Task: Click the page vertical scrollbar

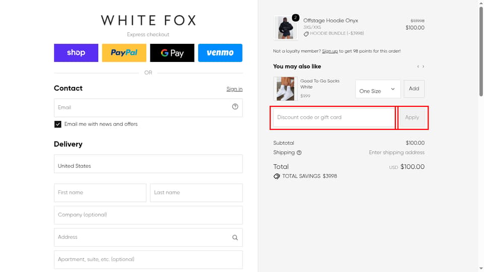Action: click(x=481, y=51)
